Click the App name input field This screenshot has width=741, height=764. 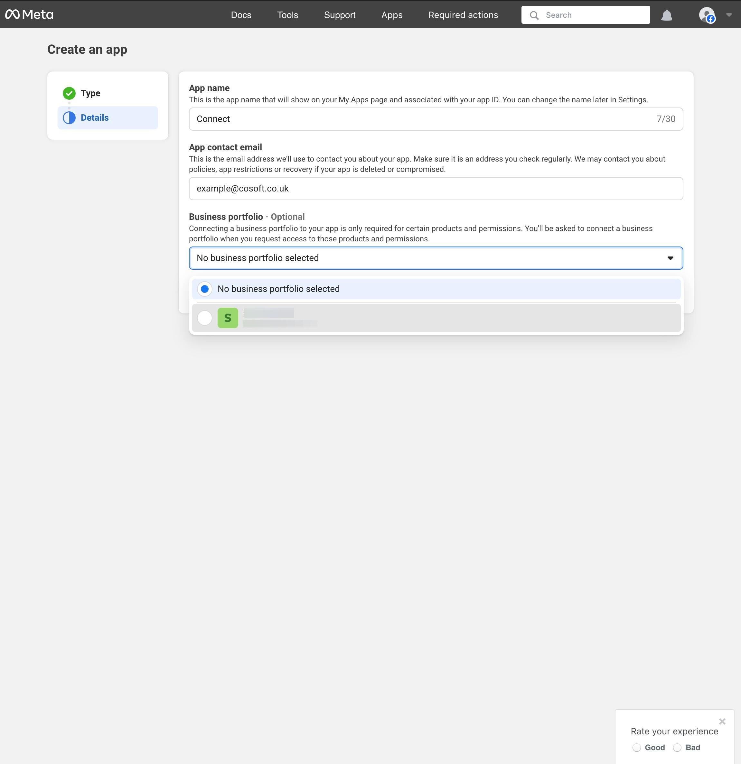[436, 119]
